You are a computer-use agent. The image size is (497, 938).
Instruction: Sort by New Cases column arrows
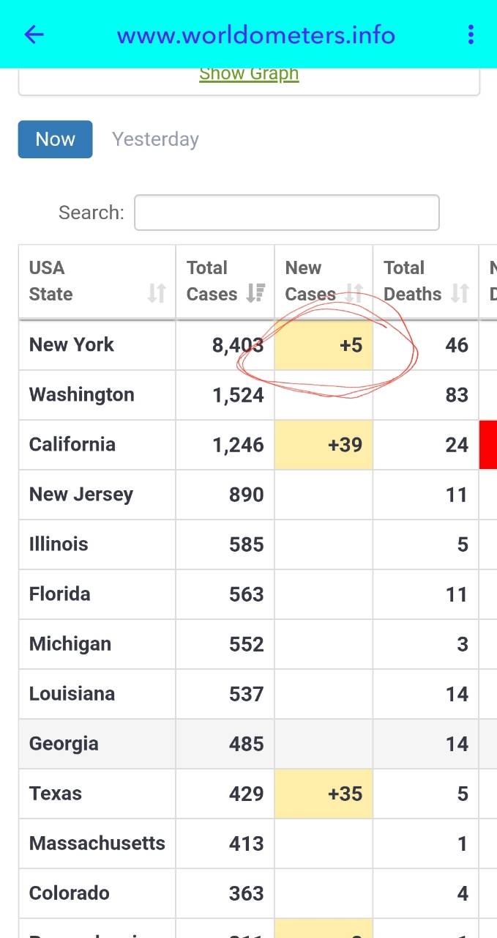tap(354, 294)
